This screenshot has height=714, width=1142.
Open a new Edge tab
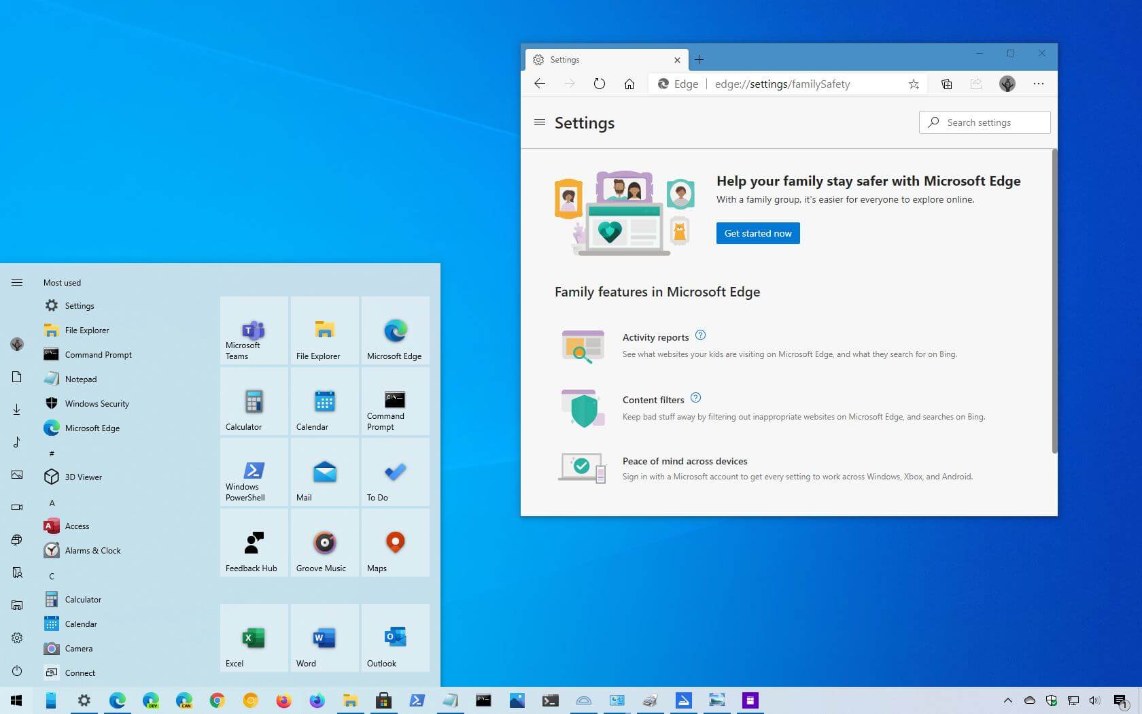(x=699, y=60)
